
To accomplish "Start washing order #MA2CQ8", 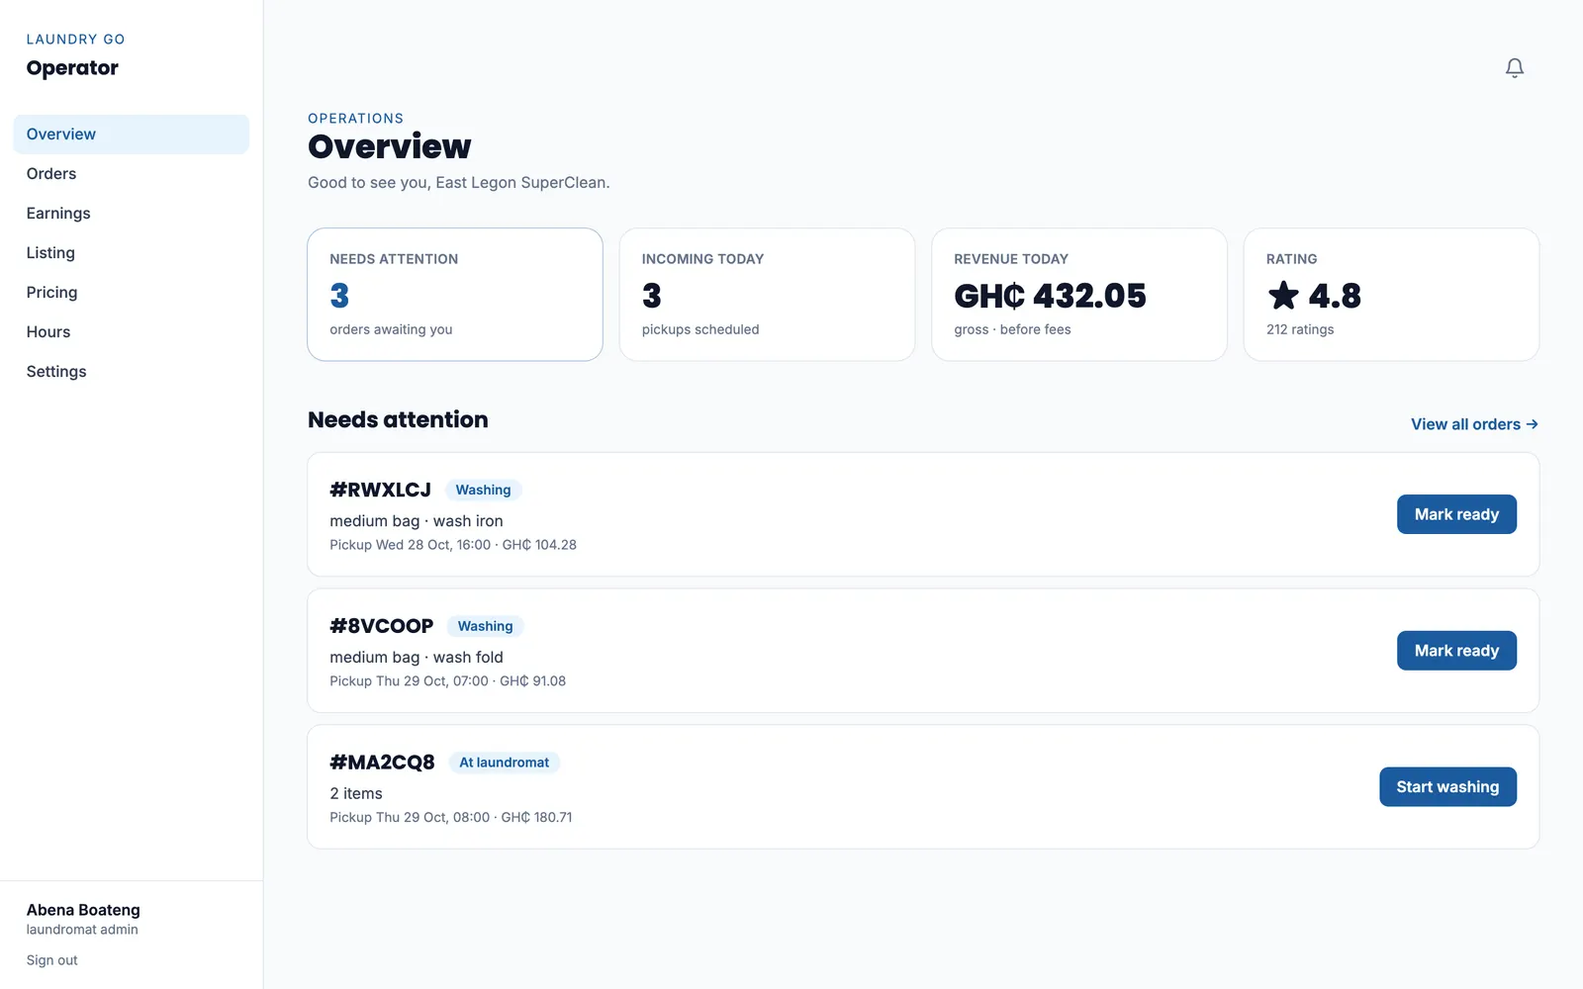I will point(1447,787).
